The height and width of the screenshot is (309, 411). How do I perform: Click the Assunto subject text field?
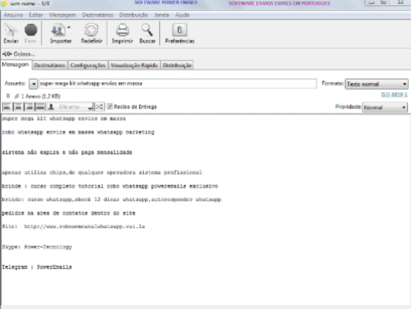[177, 83]
